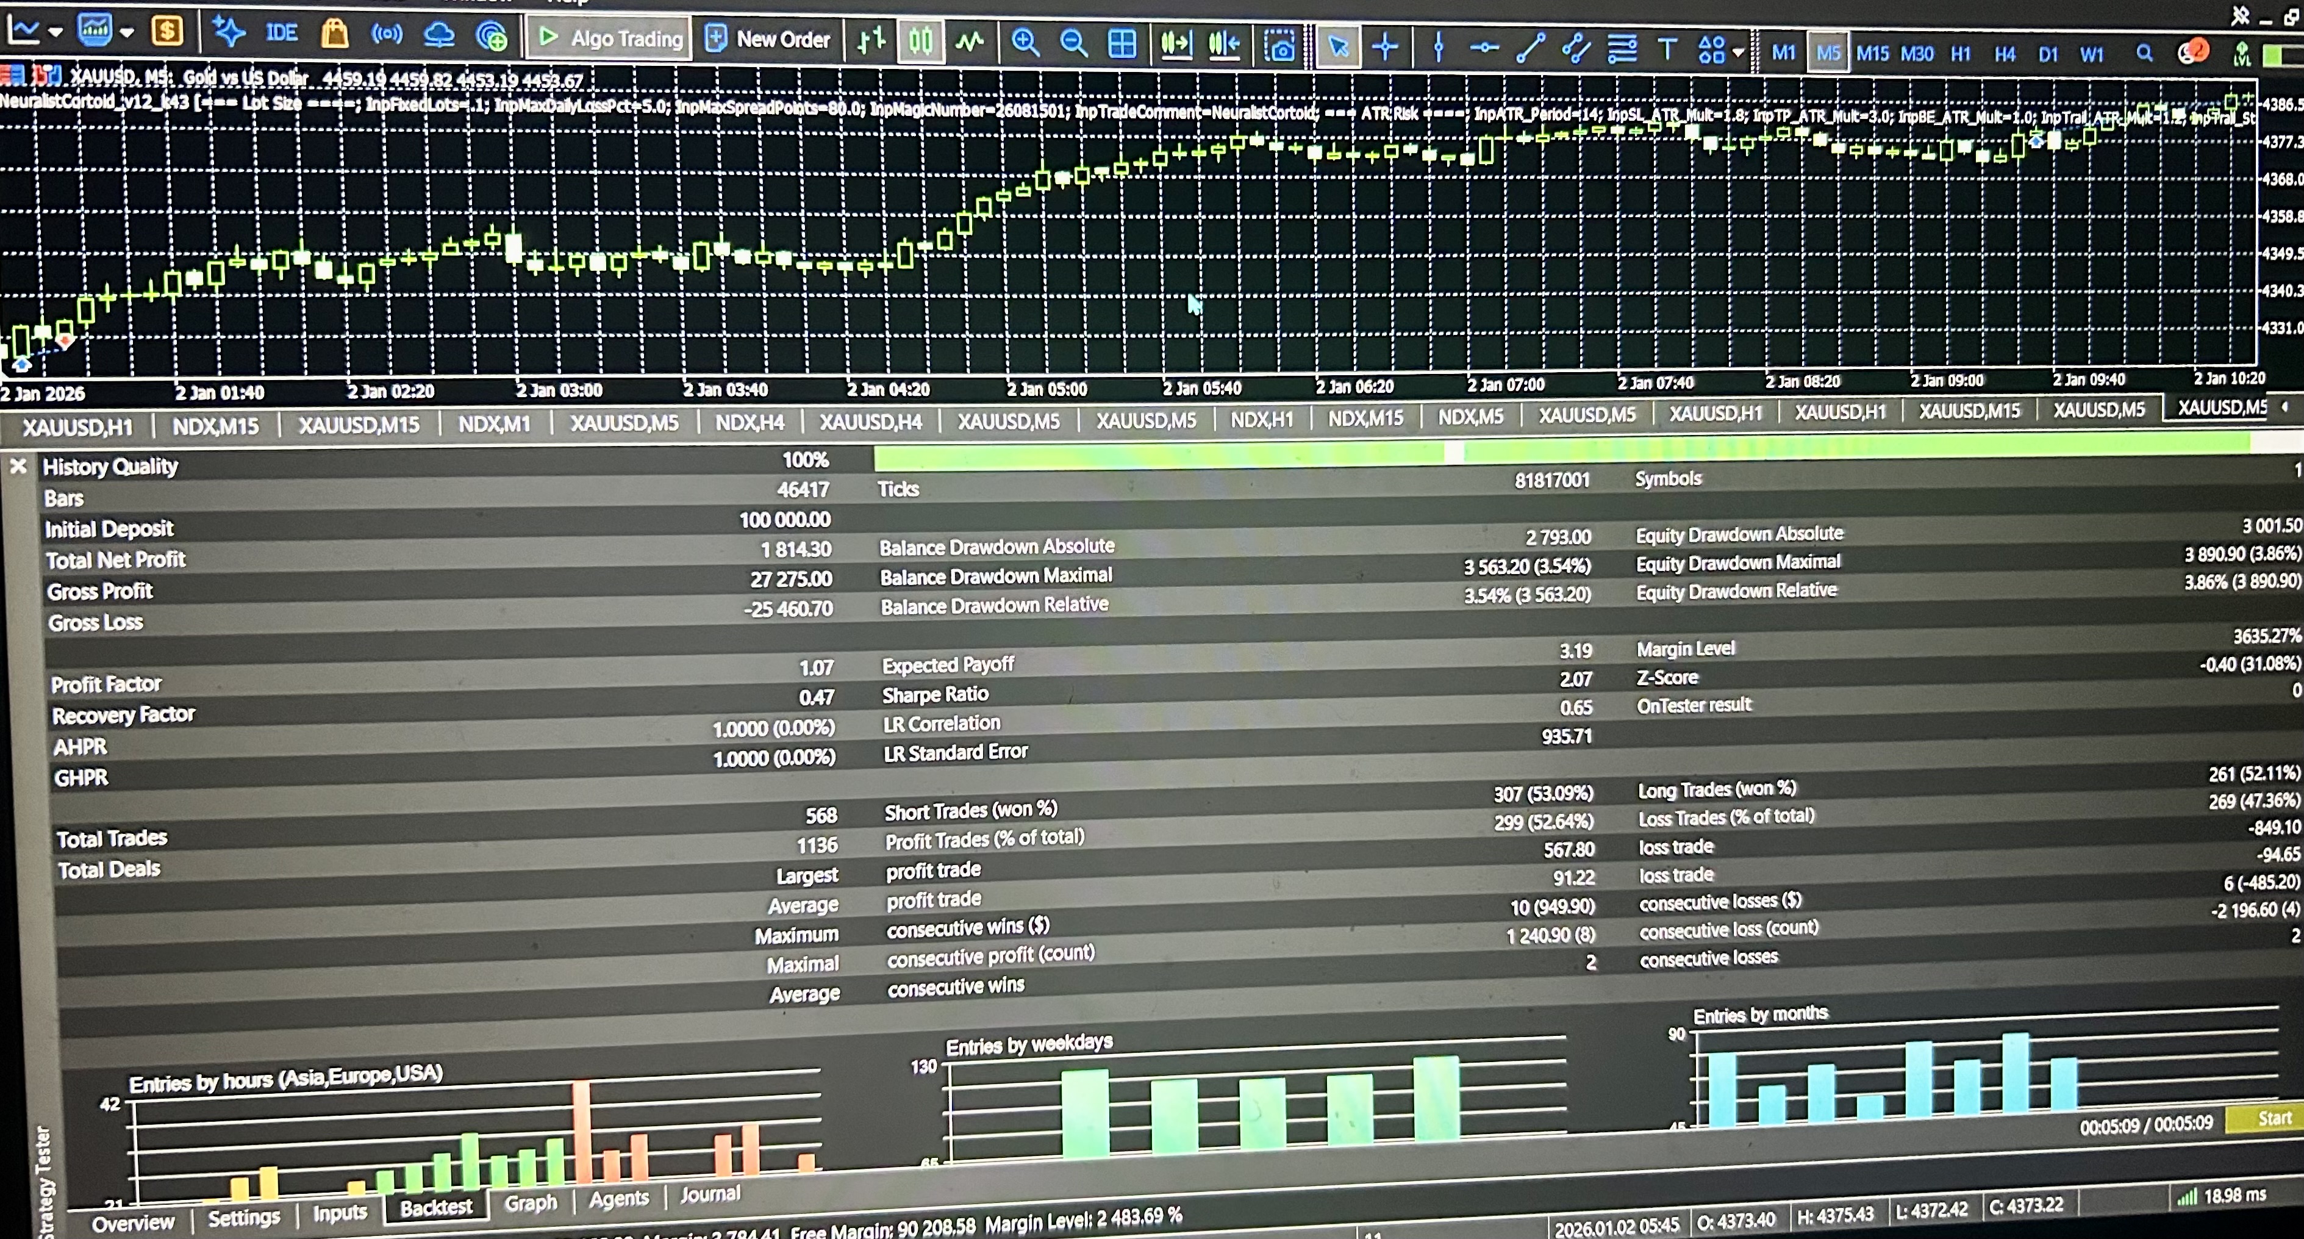Select the trendline drawing tool
Viewport: 2304px width, 1239px height.
[x=1530, y=48]
